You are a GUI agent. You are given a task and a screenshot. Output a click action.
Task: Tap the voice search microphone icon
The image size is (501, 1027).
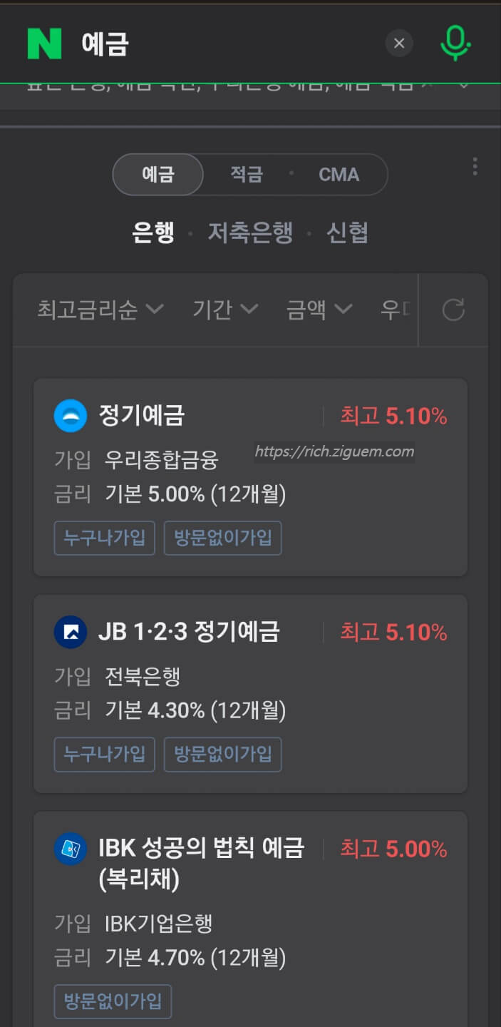[455, 43]
